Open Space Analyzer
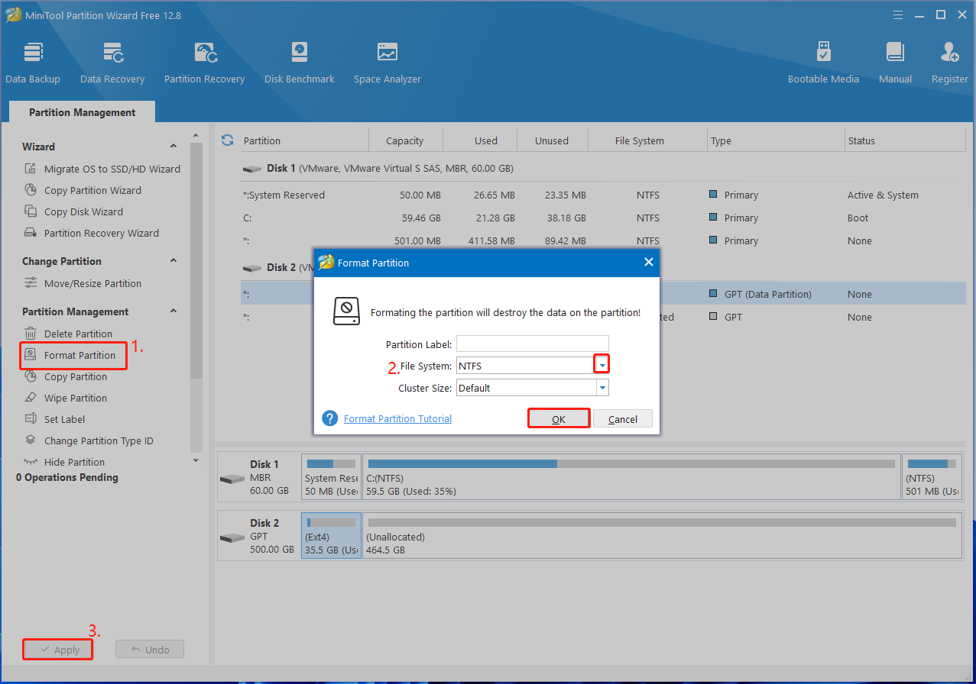976x684 pixels. tap(387, 63)
